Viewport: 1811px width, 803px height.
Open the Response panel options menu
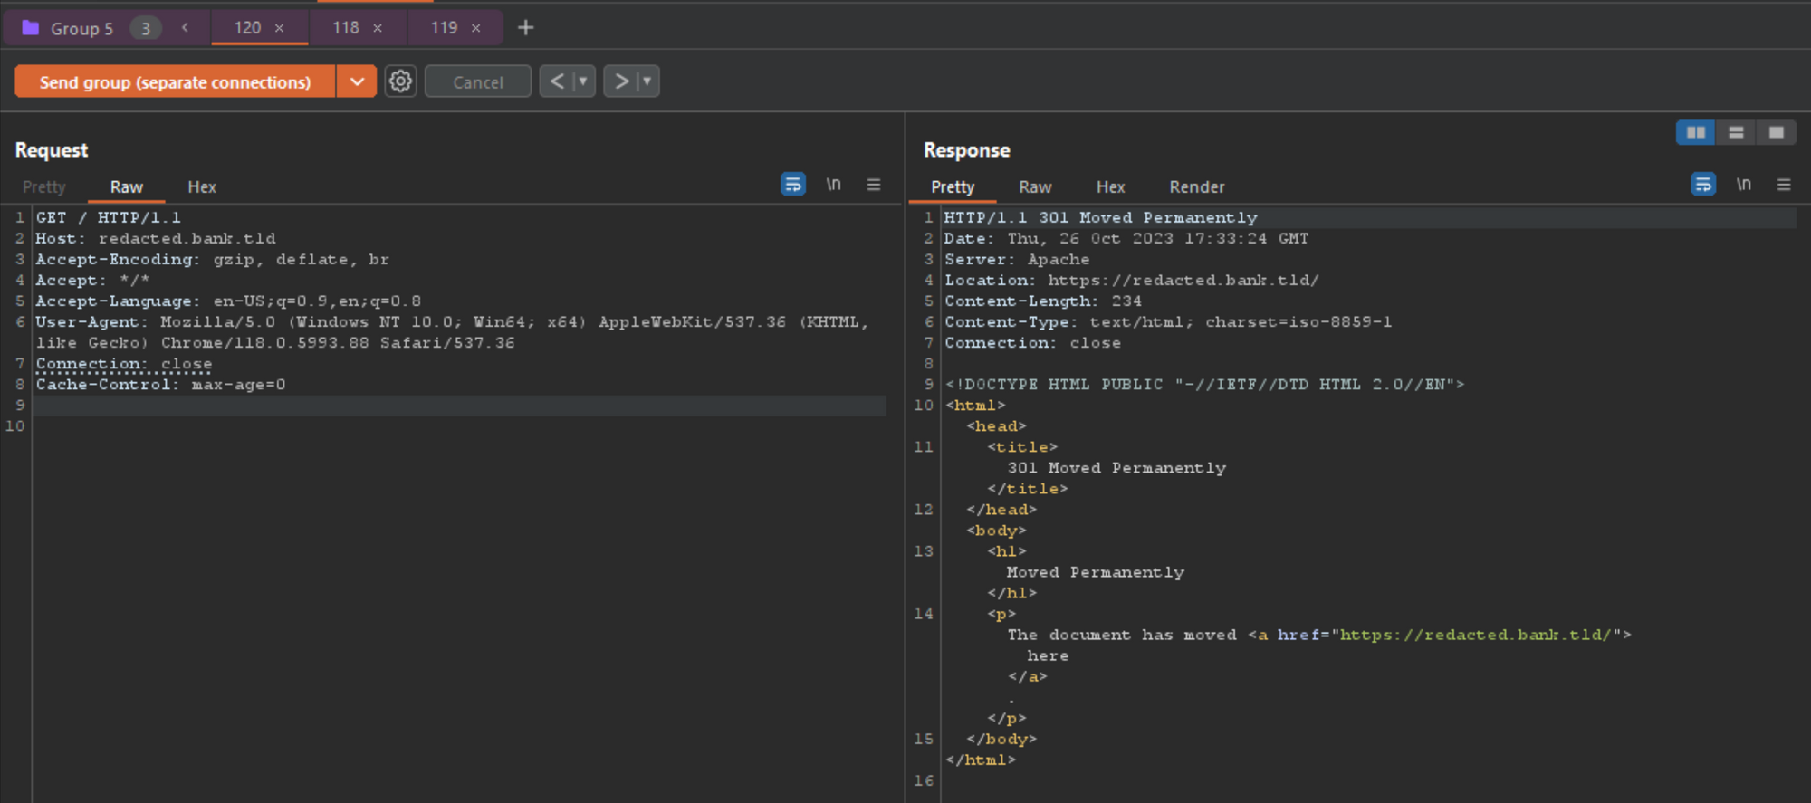click(x=1784, y=185)
